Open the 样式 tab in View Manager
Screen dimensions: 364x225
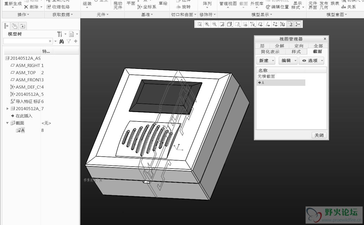pyautogui.click(x=296, y=51)
